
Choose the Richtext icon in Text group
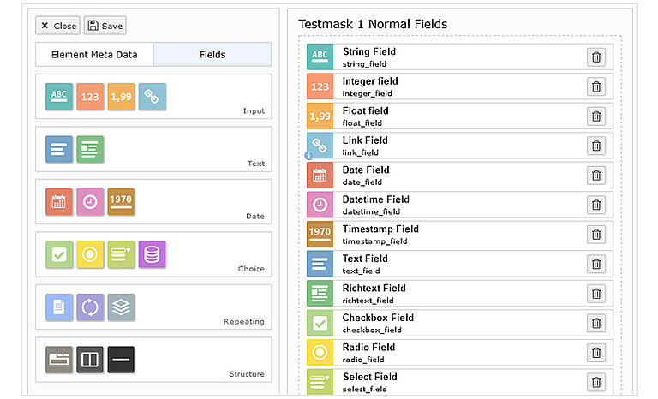(x=90, y=150)
